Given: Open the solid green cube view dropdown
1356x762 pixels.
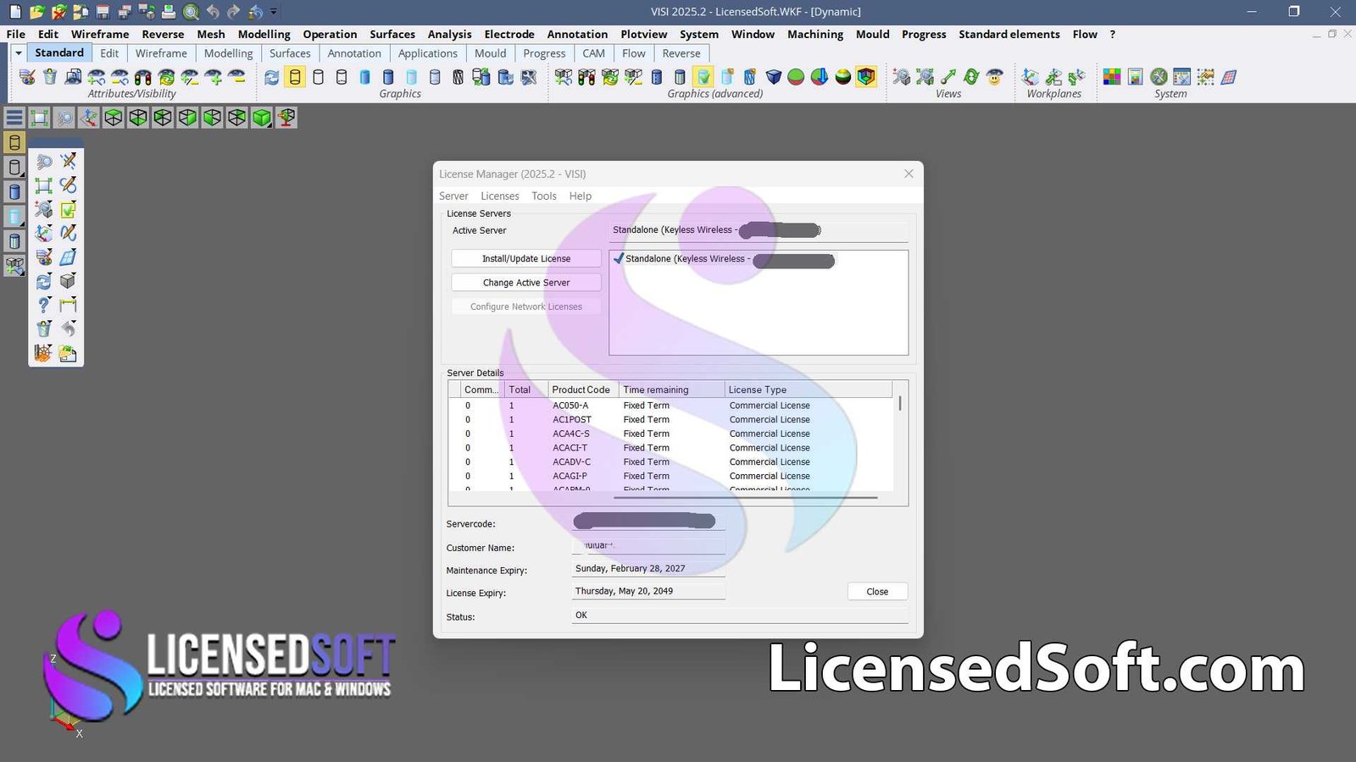Looking at the screenshot, I should (262, 118).
